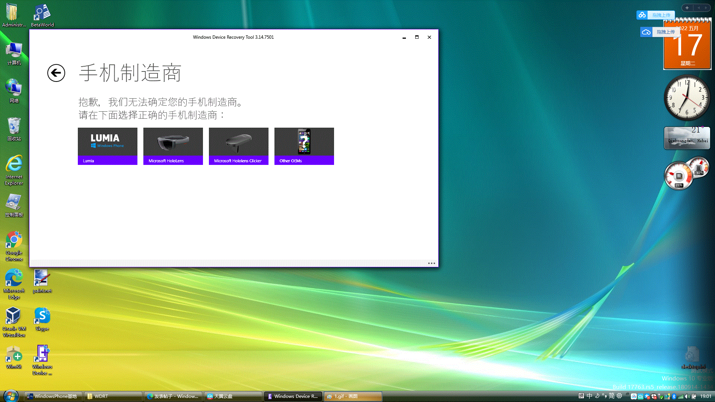This screenshot has height=402, width=715.
Task: Switch to the '1.gif - 画图' taskbar window
Action: (x=352, y=396)
